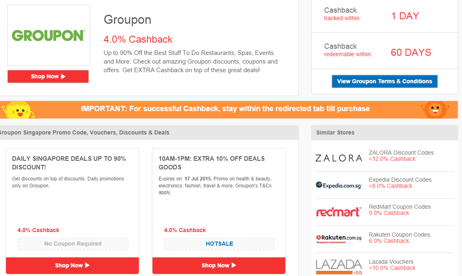Shop Now for the 10AM-1PM extra 10% deal
Image resolution: width=462 pixels, height=276 pixels.
219,265
